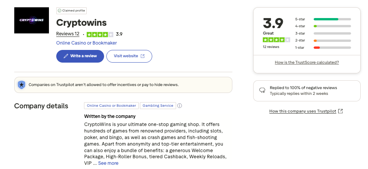The width and height of the screenshot is (368, 169).
Task: Click the Visit website button
Action: point(129,56)
